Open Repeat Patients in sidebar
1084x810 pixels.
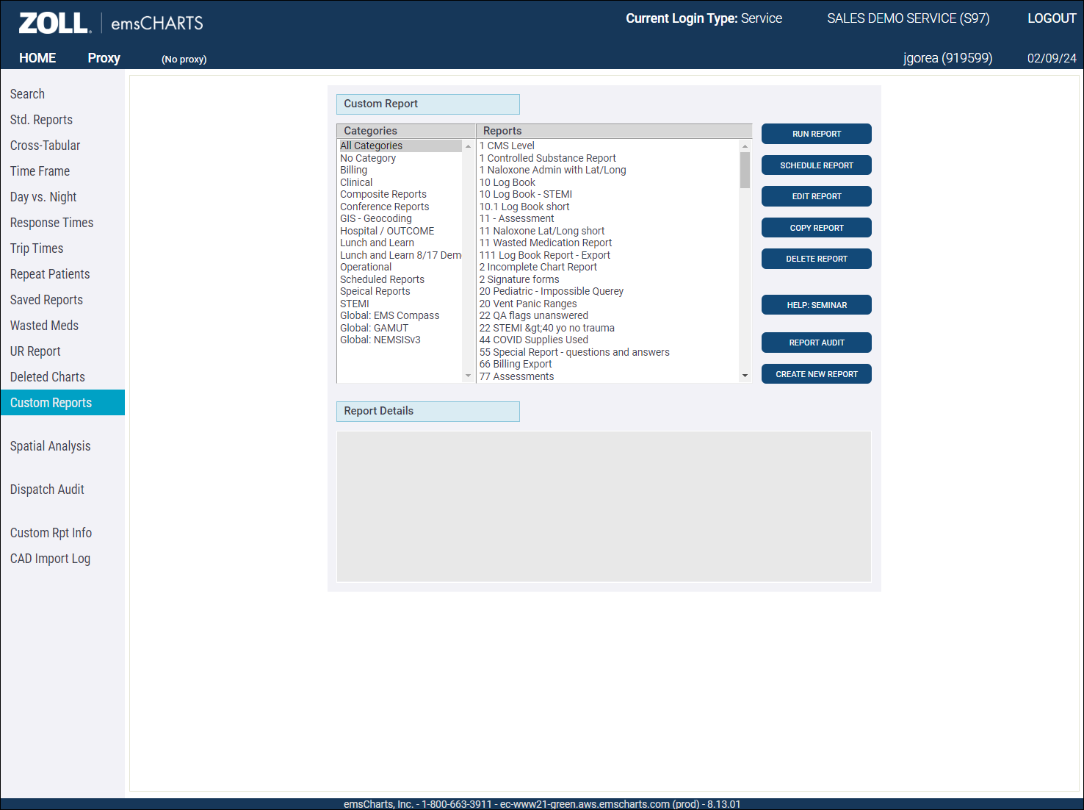pos(50,274)
